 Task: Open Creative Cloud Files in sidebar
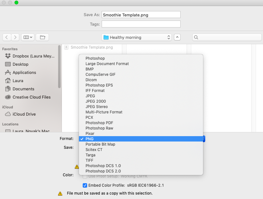coord(28,97)
